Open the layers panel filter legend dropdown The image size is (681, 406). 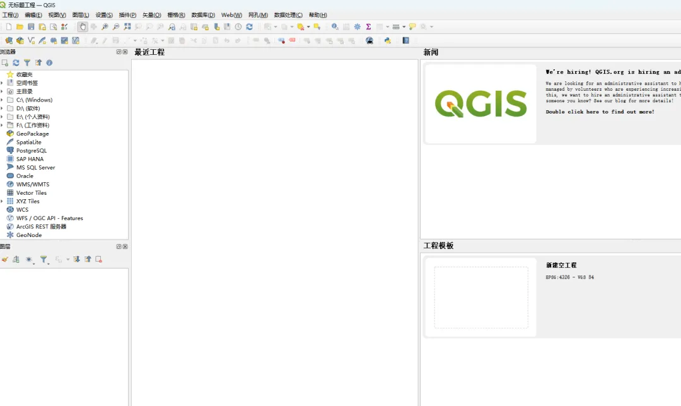(x=44, y=260)
